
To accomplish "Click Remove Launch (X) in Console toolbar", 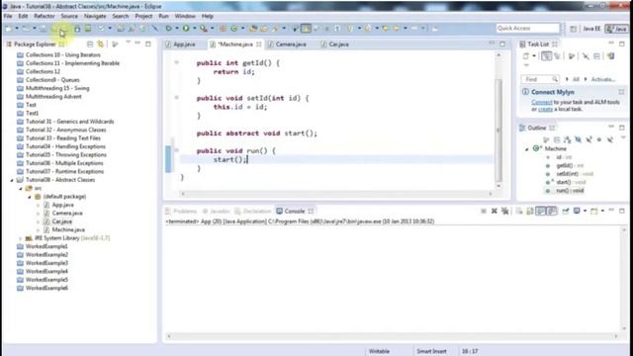I will (x=495, y=211).
